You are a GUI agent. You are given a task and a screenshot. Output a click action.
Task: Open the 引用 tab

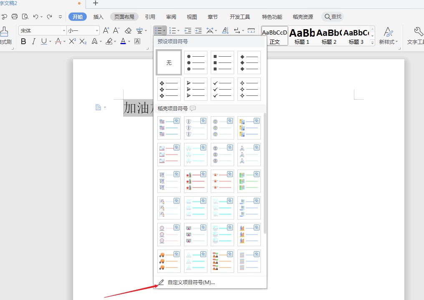click(x=150, y=17)
